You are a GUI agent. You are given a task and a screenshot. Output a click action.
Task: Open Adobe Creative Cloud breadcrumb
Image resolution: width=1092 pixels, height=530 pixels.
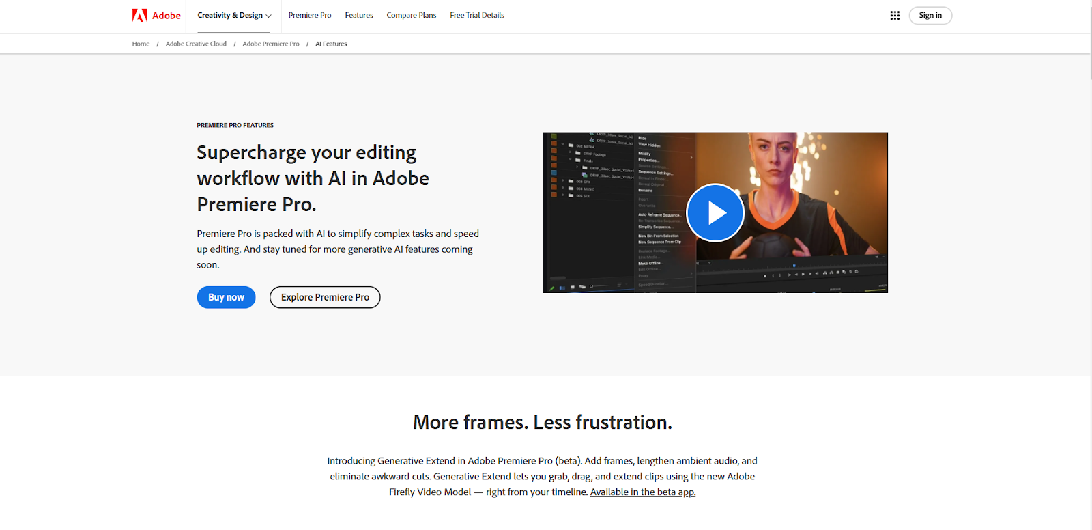(196, 44)
